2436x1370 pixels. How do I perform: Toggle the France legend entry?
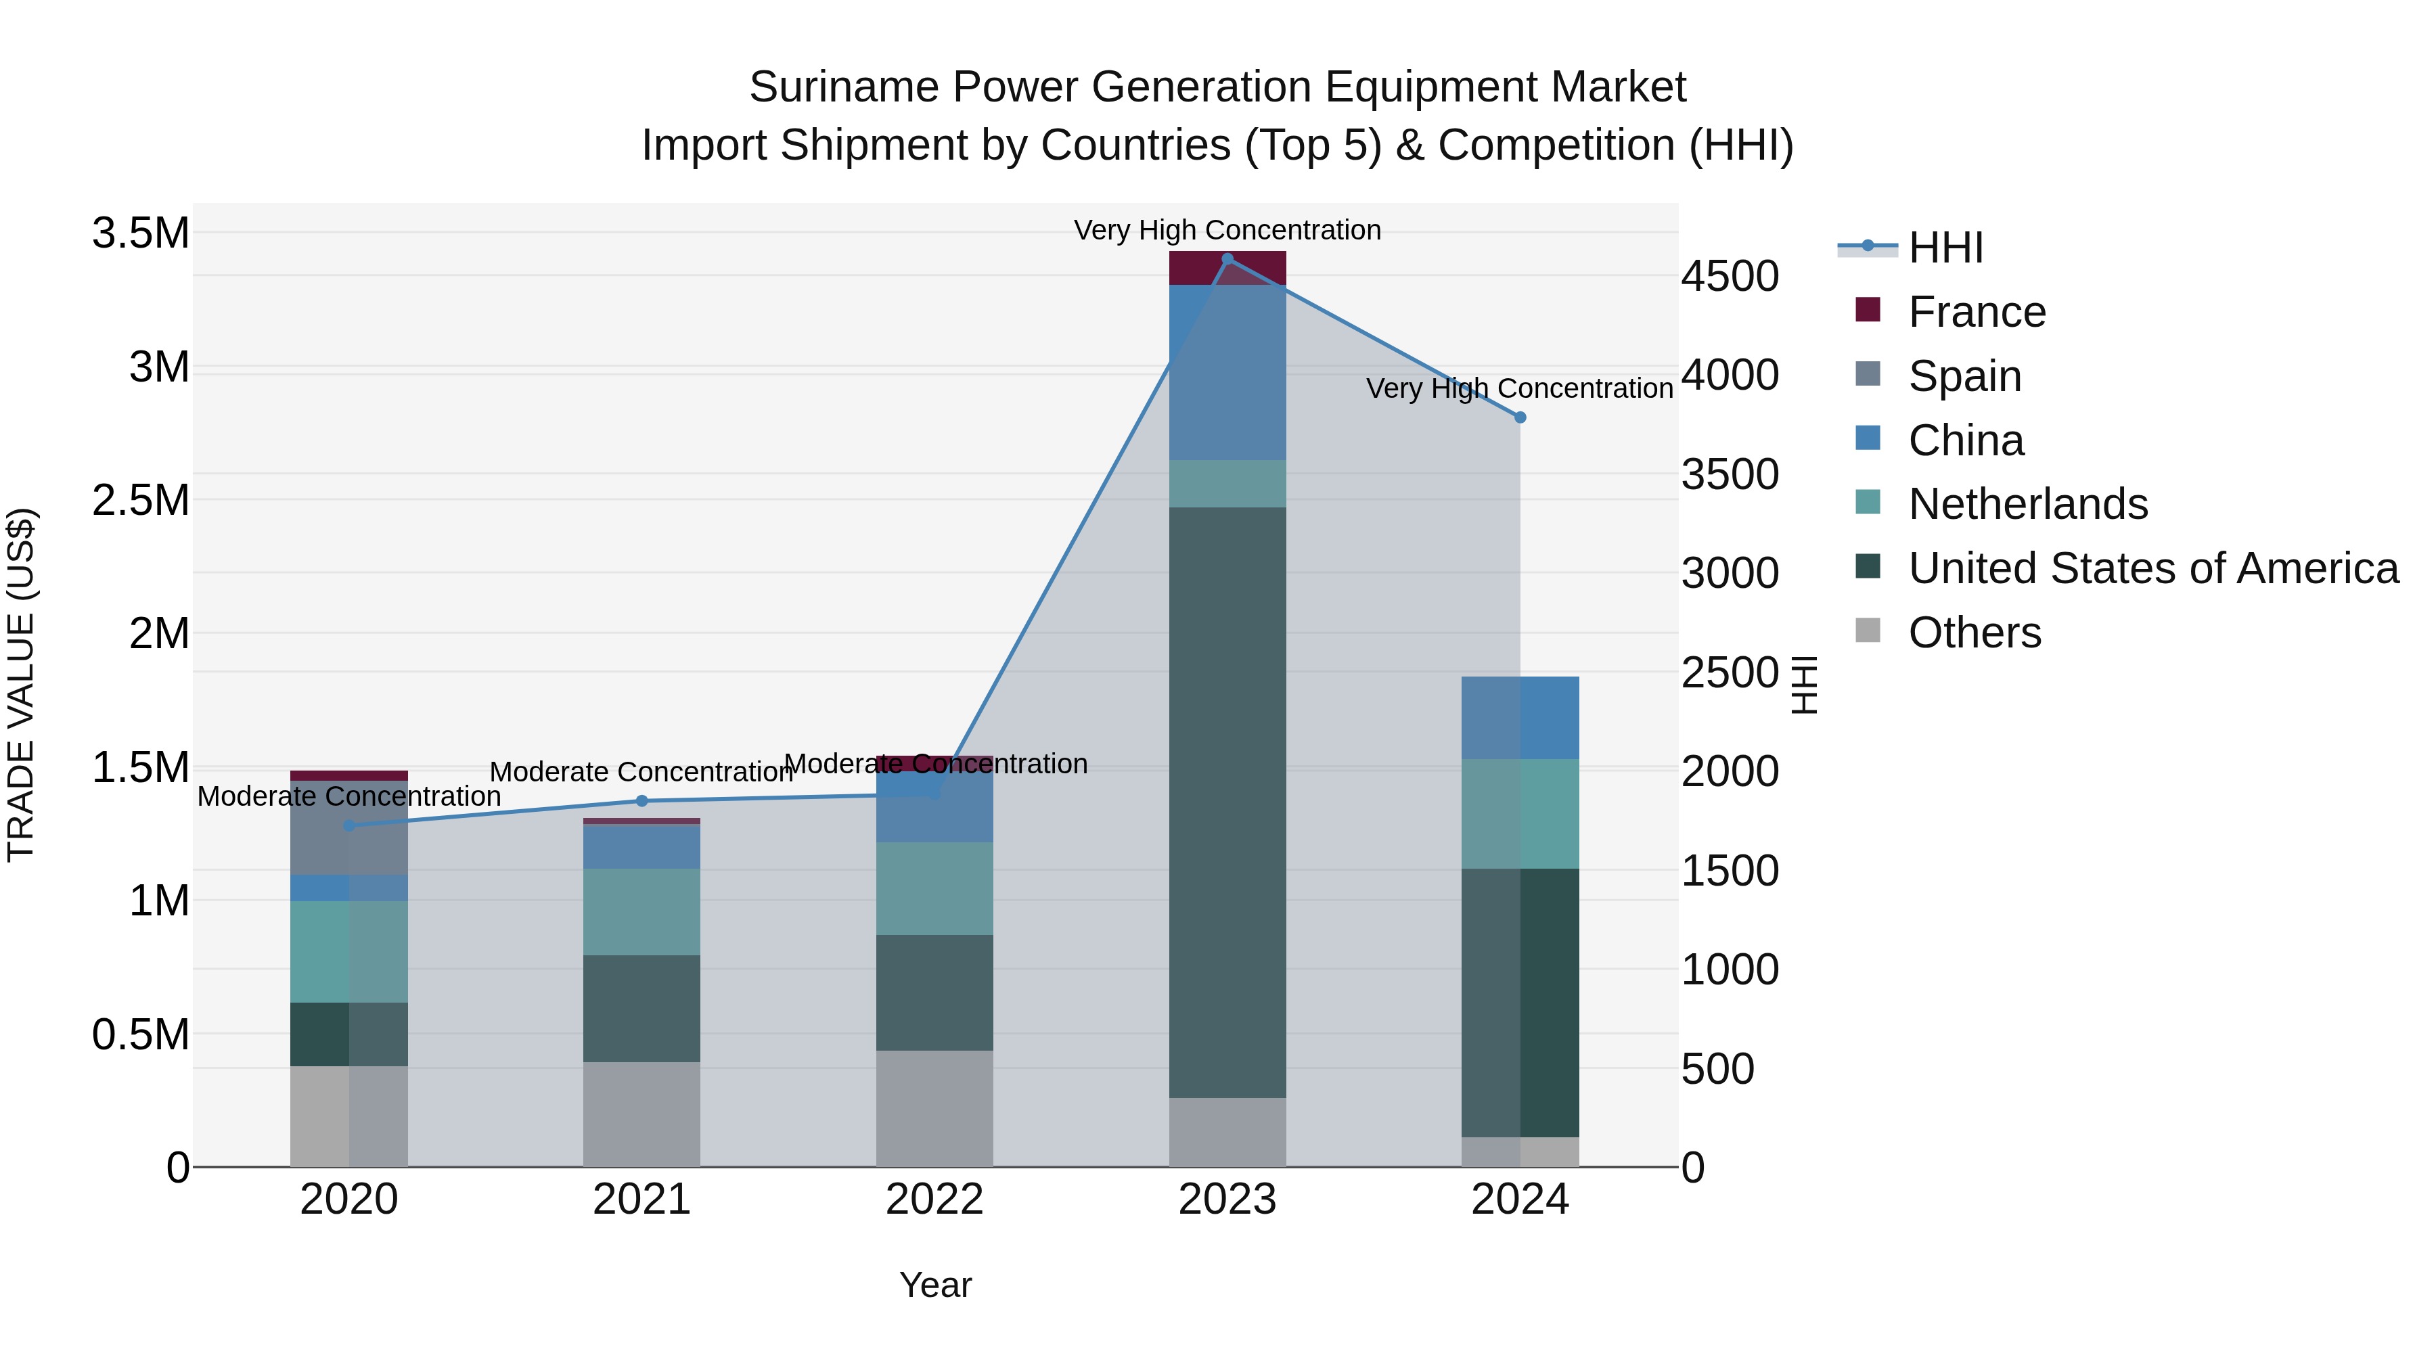[1951, 312]
